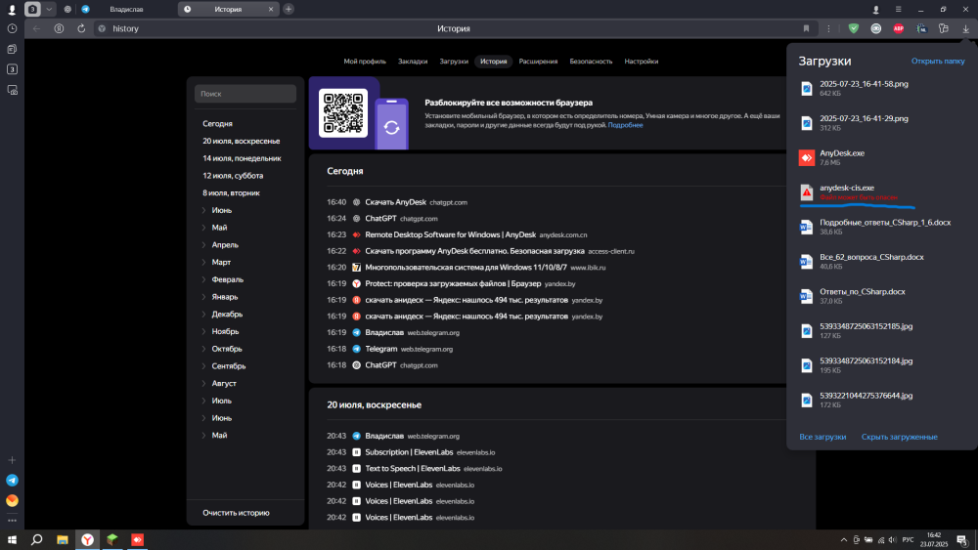Show hidden tray icons chevron
The width and height of the screenshot is (978, 550).
tap(843, 540)
